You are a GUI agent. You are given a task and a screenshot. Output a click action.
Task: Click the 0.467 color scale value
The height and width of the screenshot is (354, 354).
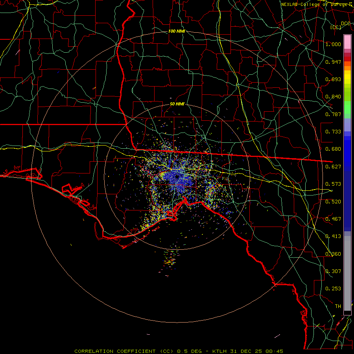[333, 219]
